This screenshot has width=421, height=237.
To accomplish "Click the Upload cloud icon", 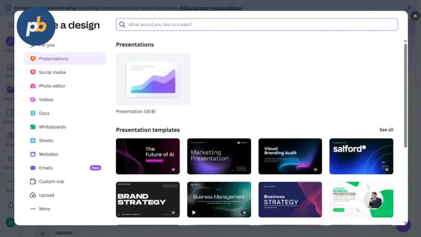I will pos(33,195).
